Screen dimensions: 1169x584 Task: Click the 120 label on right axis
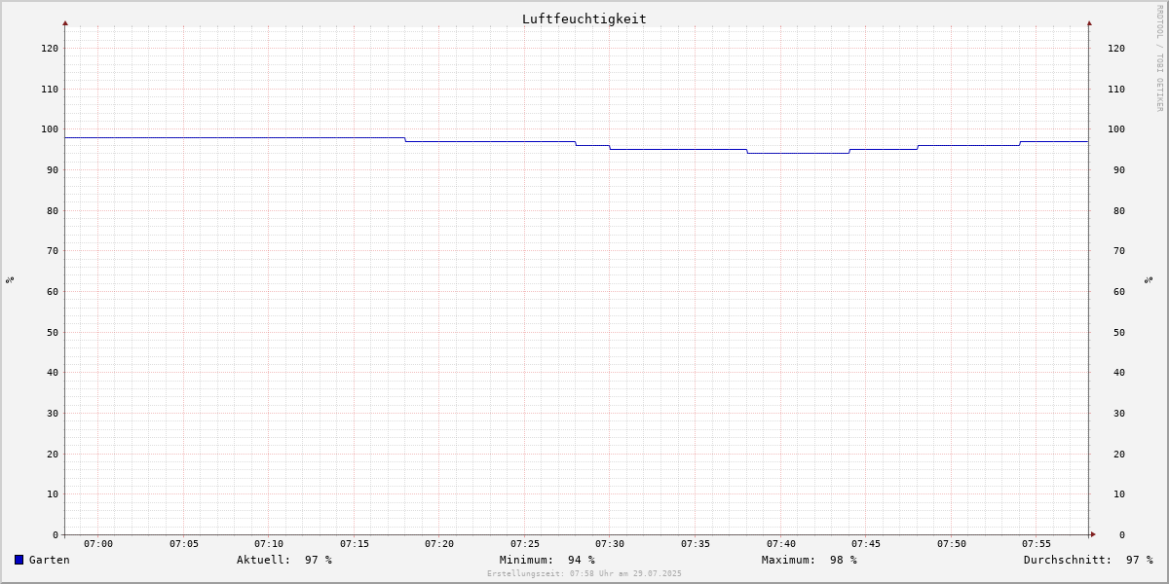point(1116,49)
